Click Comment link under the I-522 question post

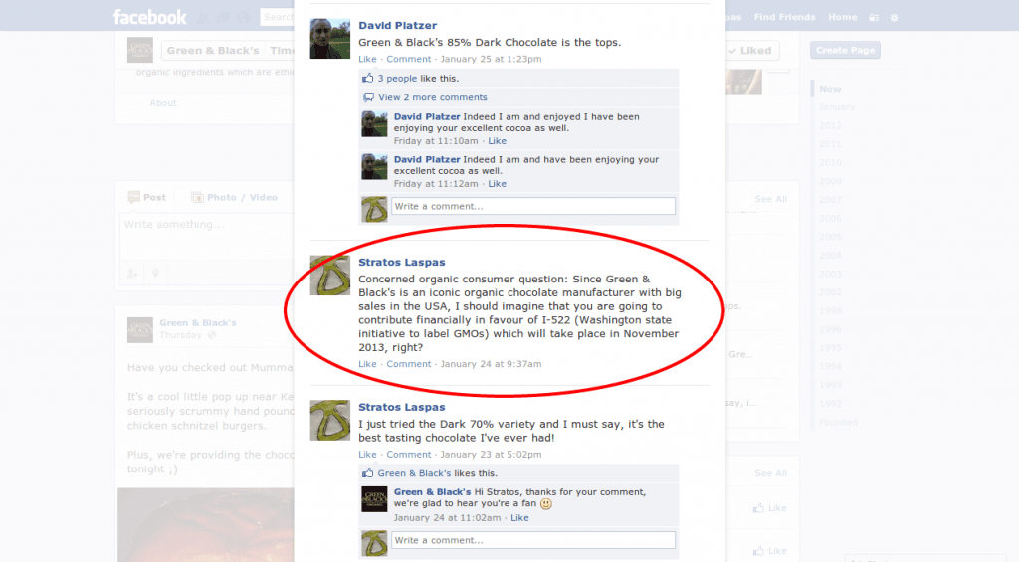click(408, 364)
